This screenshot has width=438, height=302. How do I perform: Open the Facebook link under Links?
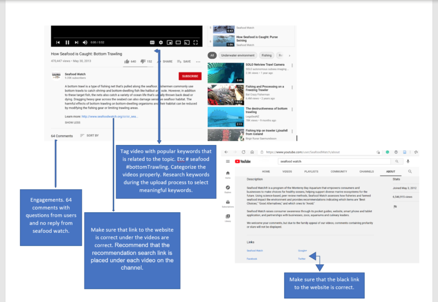coord(252,259)
